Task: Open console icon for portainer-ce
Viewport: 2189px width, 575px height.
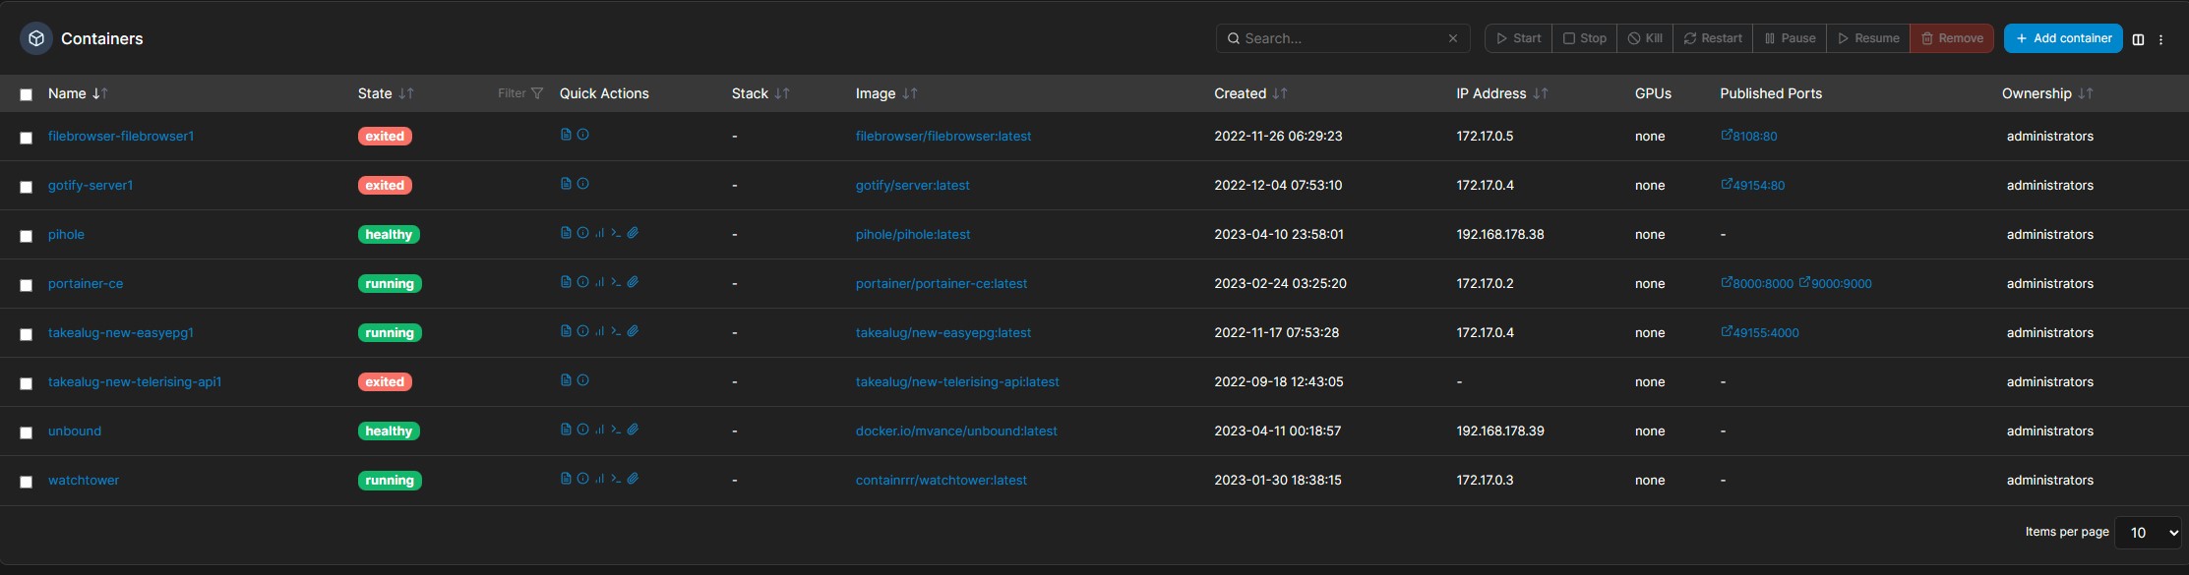Action: [616, 282]
